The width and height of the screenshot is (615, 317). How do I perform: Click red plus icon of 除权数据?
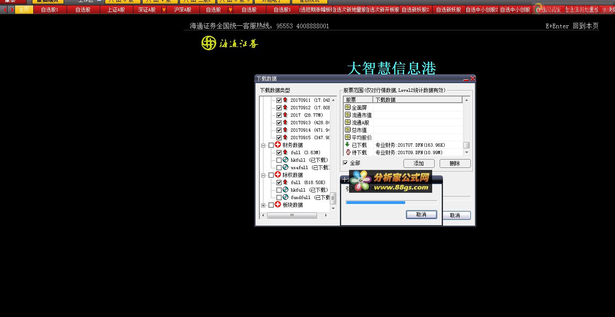pyautogui.click(x=278, y=175)
